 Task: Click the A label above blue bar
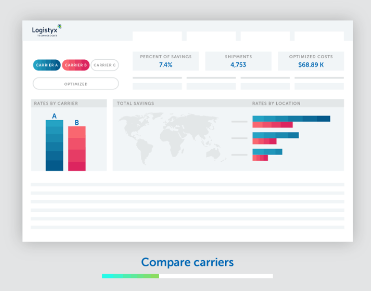coord(54,116)
